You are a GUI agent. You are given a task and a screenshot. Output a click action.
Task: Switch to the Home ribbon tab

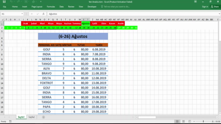point(15,7)
